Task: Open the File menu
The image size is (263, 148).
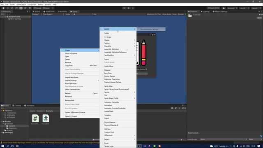Action: click(x=2, y=5)
